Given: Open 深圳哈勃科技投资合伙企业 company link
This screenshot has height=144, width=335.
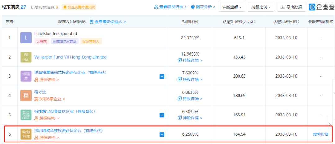Looking at the screenshot, I should pyautogui.click(x=69, y=130).
